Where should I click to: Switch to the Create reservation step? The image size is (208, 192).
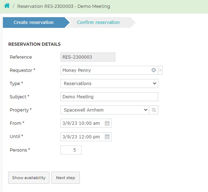pos(34,23)
